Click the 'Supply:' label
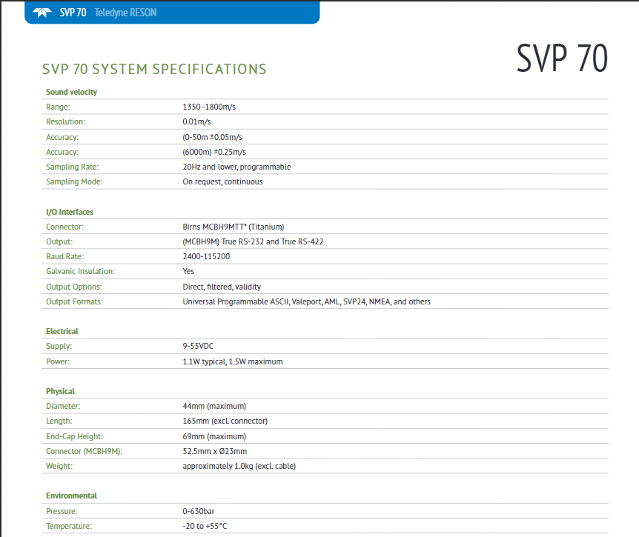This screenshot has width=639, height=537. 59,346
